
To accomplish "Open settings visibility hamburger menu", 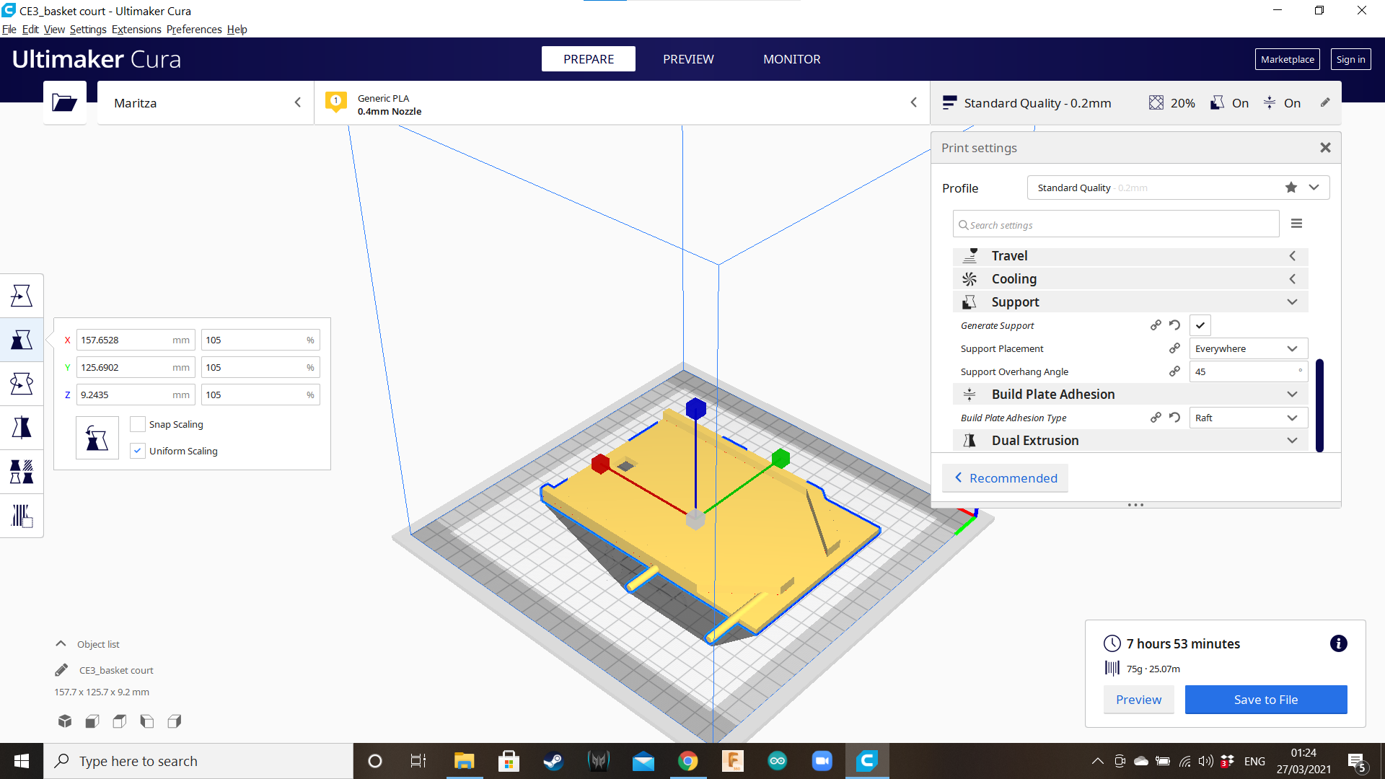I will [1296, 224].
